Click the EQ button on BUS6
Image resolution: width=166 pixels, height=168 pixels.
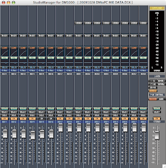[x=125, y=58]
